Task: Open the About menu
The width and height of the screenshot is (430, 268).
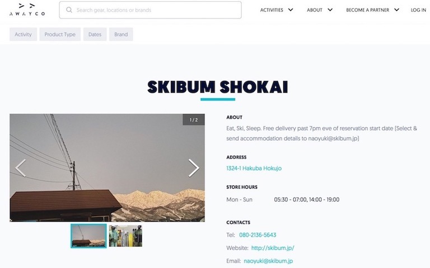Action: click(x=314, y=10)
